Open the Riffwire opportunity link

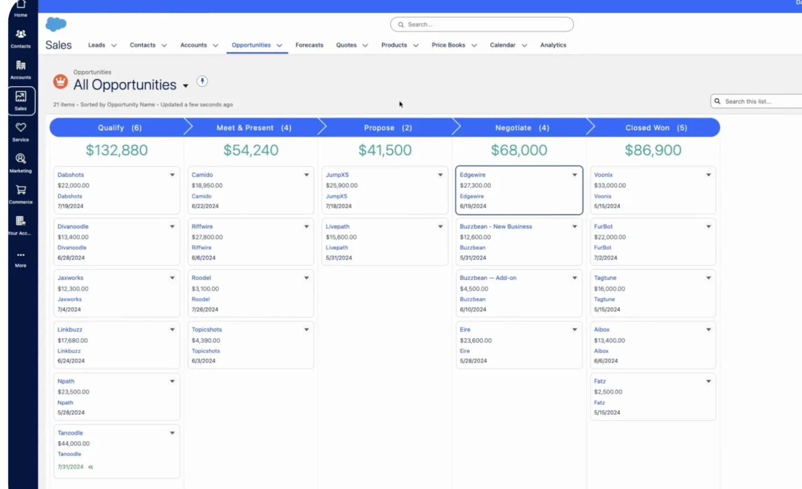click(x=202, y=226)
